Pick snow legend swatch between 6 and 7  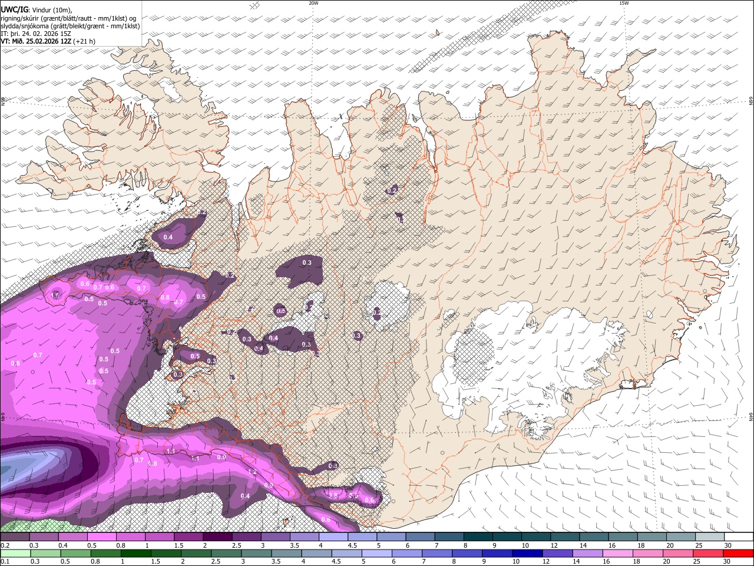coord(420,537)
